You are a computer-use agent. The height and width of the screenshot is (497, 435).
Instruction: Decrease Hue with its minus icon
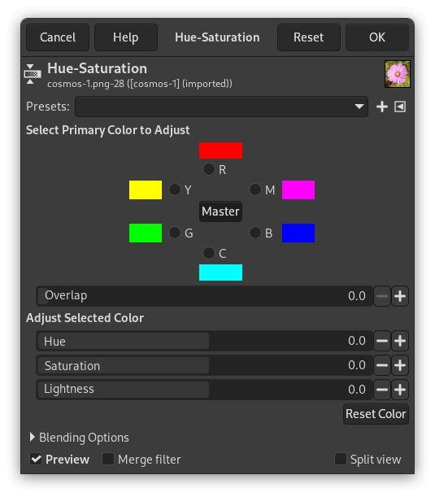pyautogui.click(x=382, y=341)
